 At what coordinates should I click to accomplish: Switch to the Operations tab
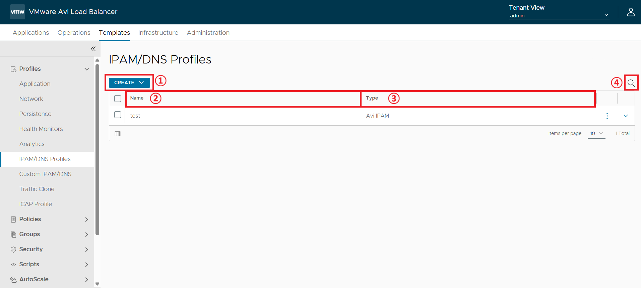pyautogui.click(x=74, y=33)
